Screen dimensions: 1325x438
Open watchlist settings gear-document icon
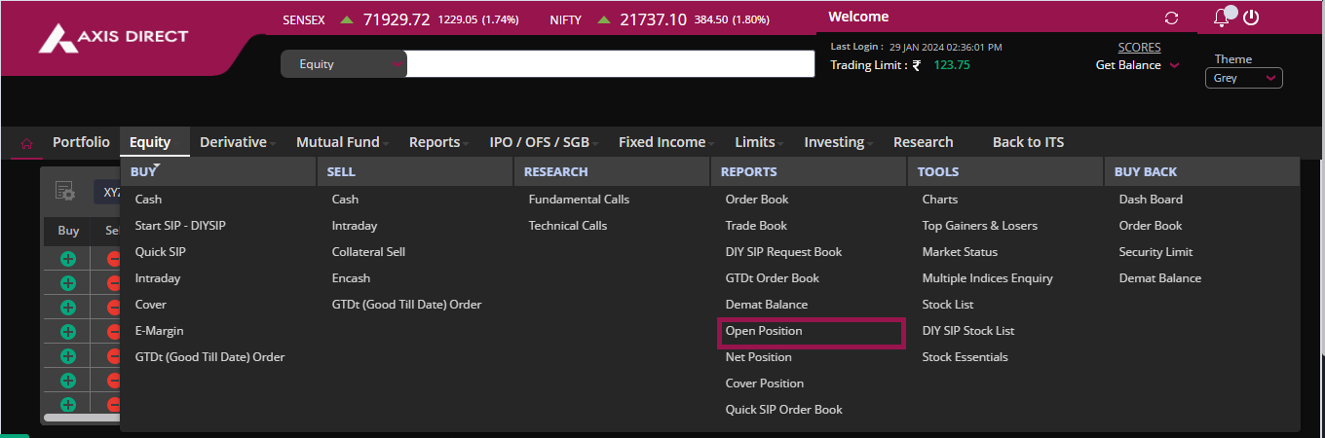tap(65, 192)
